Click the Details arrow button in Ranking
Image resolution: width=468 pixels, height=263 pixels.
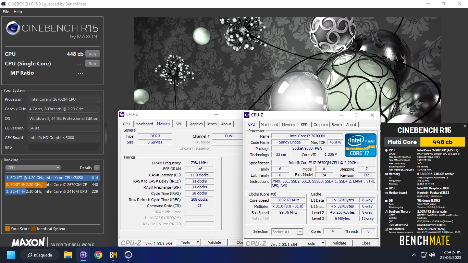coord(97,168)
